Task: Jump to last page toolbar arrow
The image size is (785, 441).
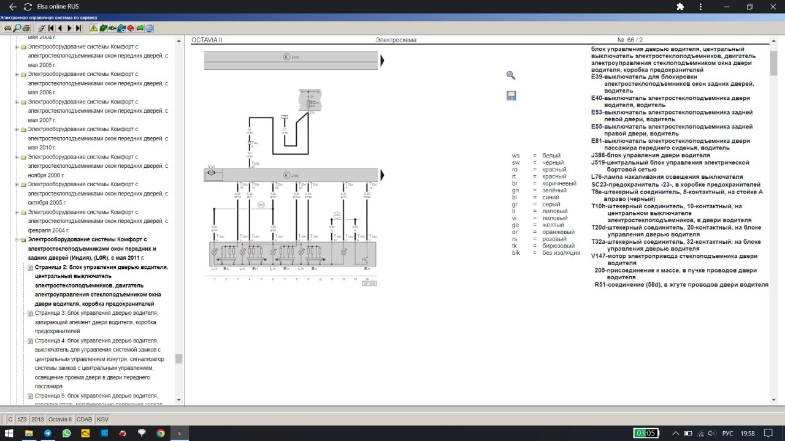Action: coord(78,28)
